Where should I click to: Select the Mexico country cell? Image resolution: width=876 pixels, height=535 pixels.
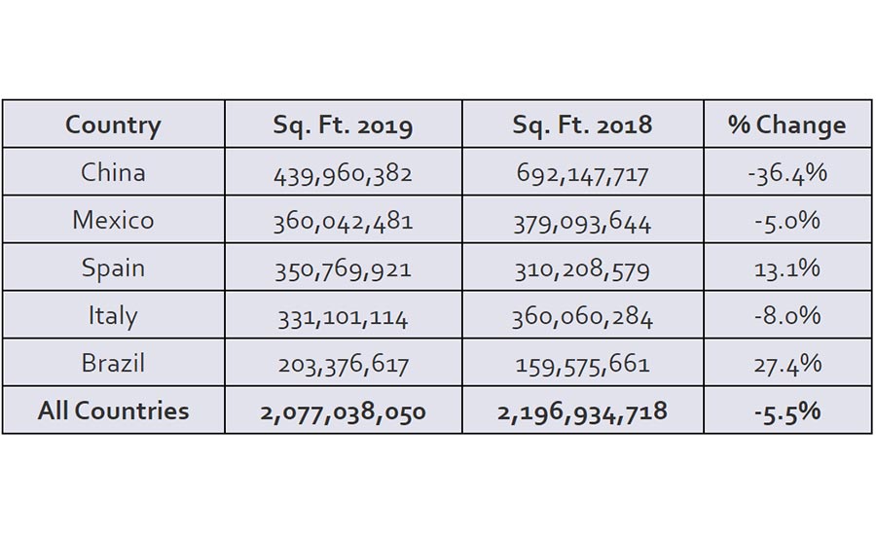[x=113, y=220]
